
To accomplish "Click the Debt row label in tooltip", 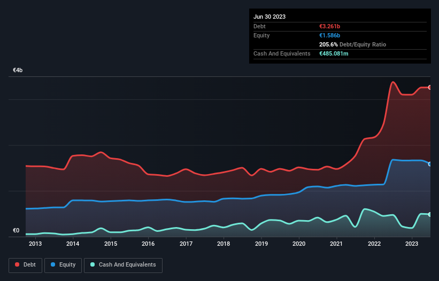I will click(x=259, y=26).
